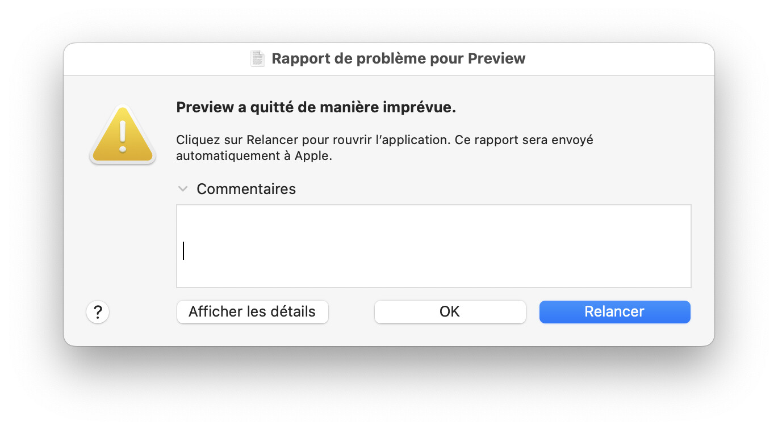The image size is (778, 430).
Task: Click the word Preview in the window title
Action: coord(497,58)
